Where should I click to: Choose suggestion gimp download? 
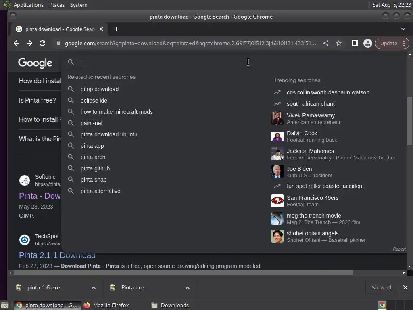coord(100,89)
